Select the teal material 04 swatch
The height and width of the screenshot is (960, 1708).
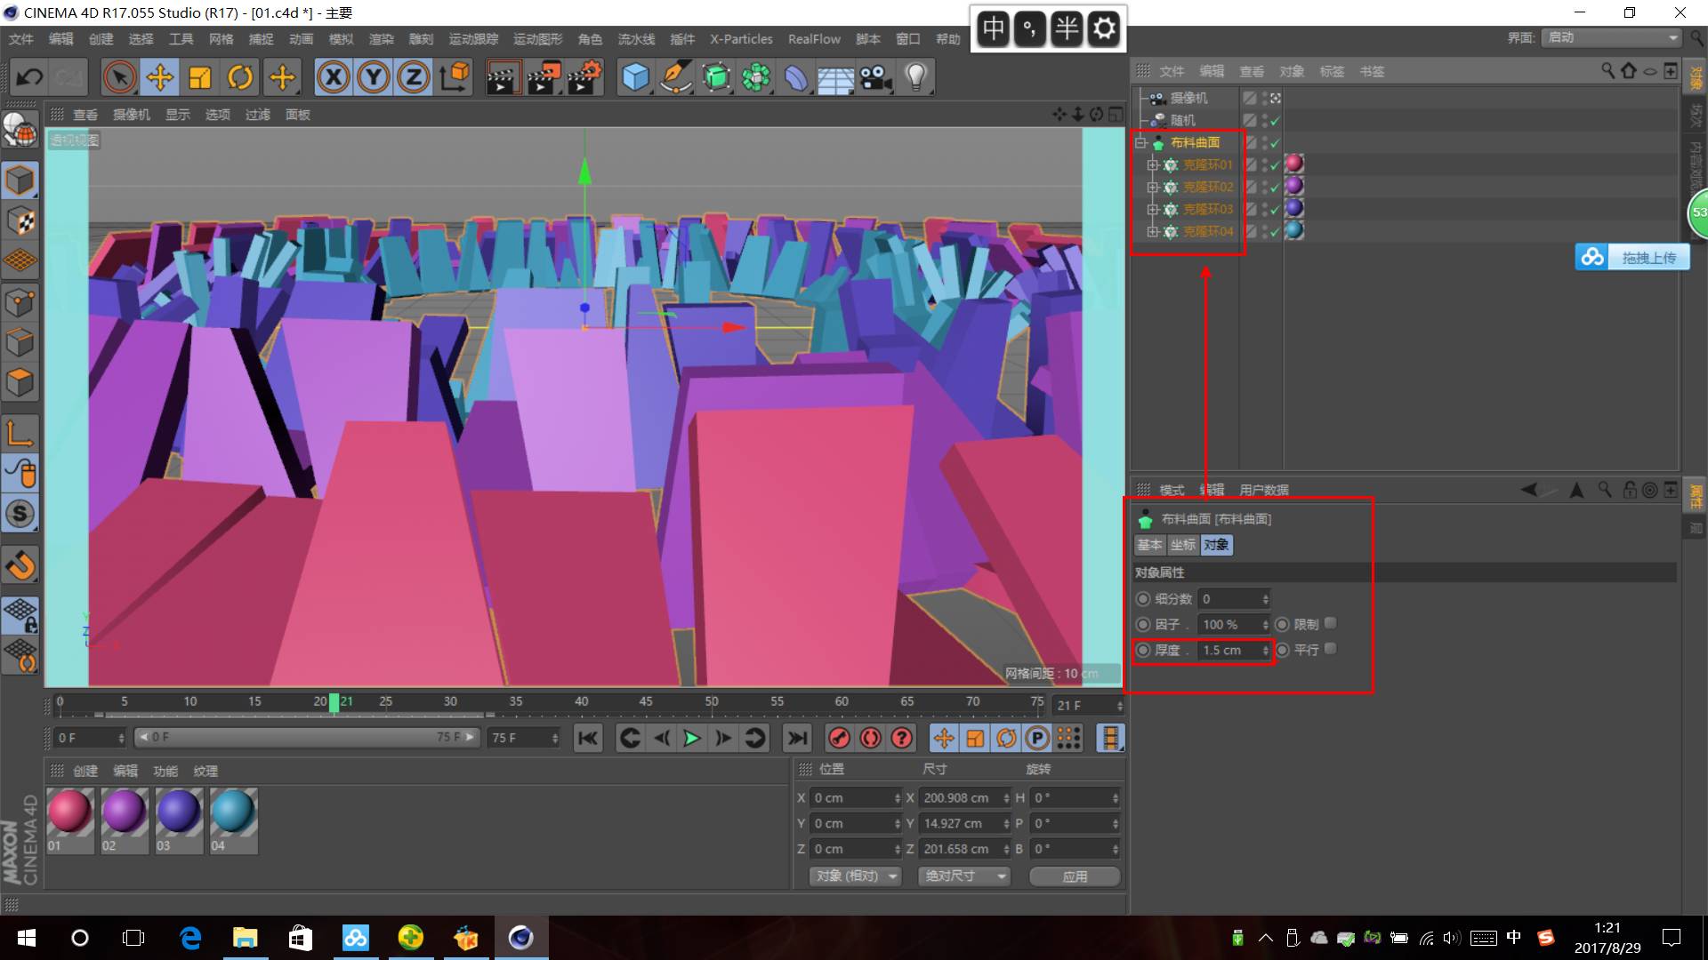(233, 812)
